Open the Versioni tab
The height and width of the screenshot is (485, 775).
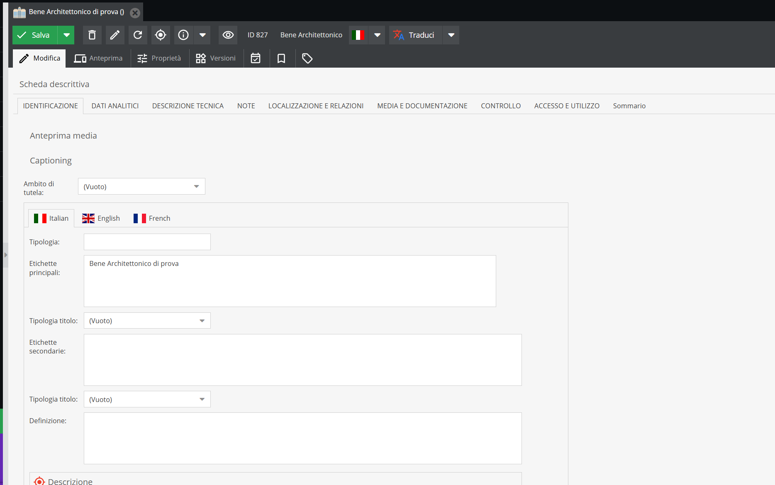click(x=216, y=58)
